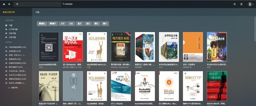Sort by publication date, newest first
The height and width of the screenshot is (106, 256).
[x=97, y=24]
